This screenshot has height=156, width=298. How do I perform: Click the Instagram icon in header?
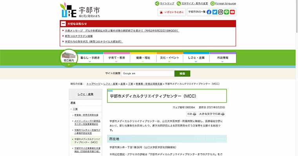(x=221, y=12)
